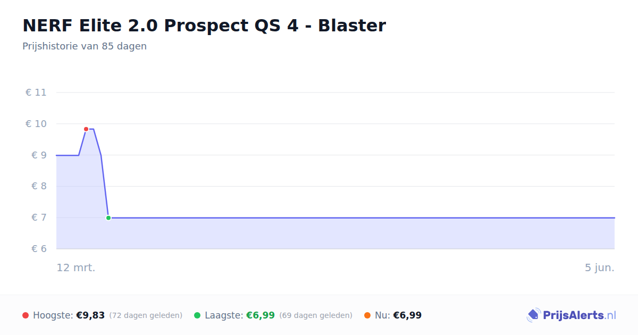Click the € 10 axis label

click(36, 124)
